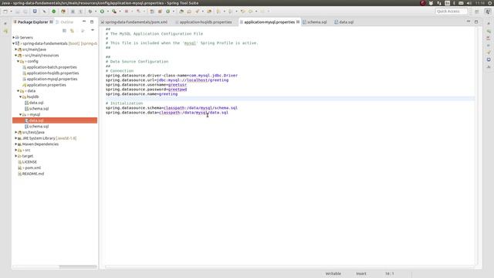Click the classpath:/data/mysql/schema.sql value in editor

(x=201, y=108)
